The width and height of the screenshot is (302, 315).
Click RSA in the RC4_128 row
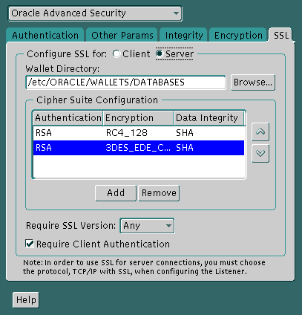44,133
